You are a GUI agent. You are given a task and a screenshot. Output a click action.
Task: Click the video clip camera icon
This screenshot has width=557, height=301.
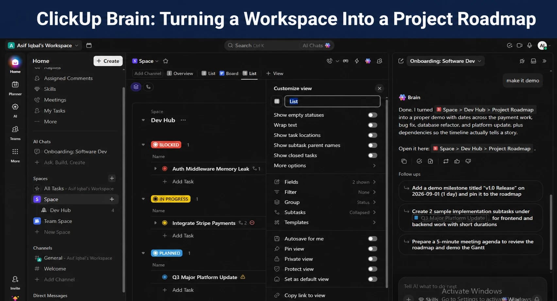pos(519,45)
